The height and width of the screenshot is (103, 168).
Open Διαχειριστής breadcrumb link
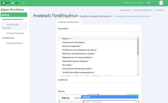125,10
